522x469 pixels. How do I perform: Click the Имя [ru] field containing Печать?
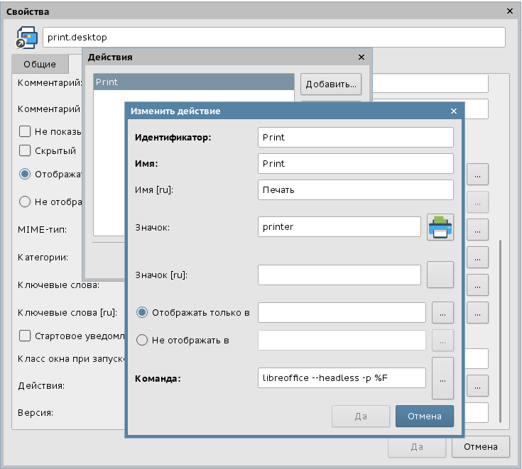(356, 190)
